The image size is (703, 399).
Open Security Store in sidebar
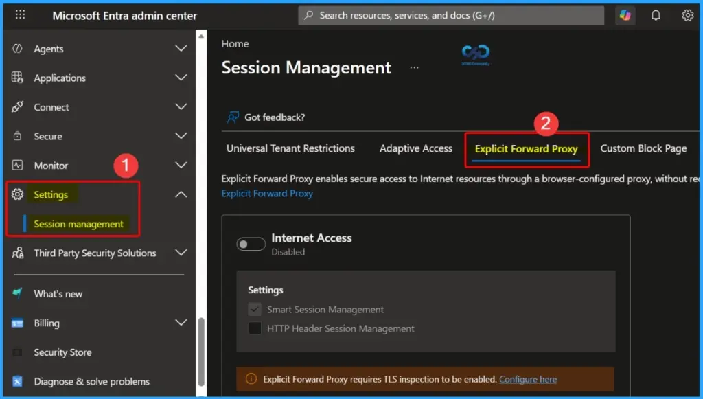[62, 352]
